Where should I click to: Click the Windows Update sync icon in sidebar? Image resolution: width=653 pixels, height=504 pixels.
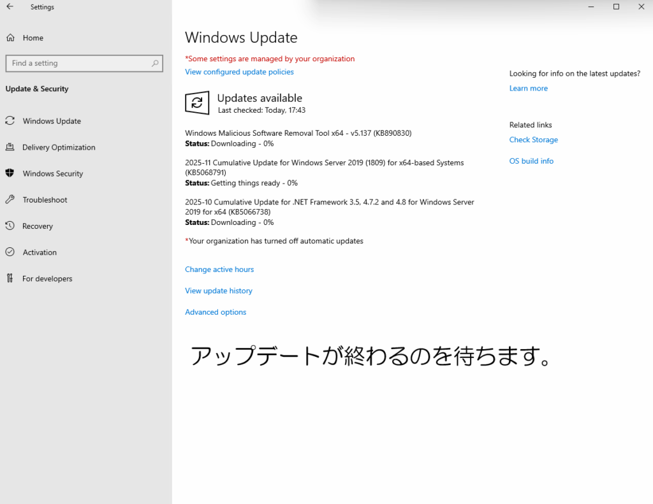[x=10, y=121]
